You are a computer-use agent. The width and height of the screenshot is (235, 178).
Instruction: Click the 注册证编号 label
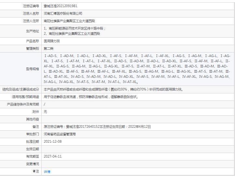[31, 6]
